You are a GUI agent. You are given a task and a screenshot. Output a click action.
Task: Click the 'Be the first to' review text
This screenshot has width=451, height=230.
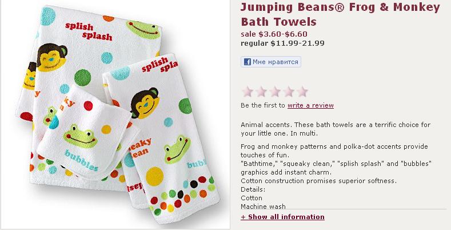coord(263,105)
